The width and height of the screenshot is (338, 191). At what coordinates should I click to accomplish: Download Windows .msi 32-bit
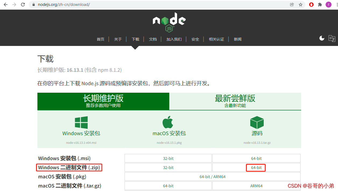(x=168, y=158)
